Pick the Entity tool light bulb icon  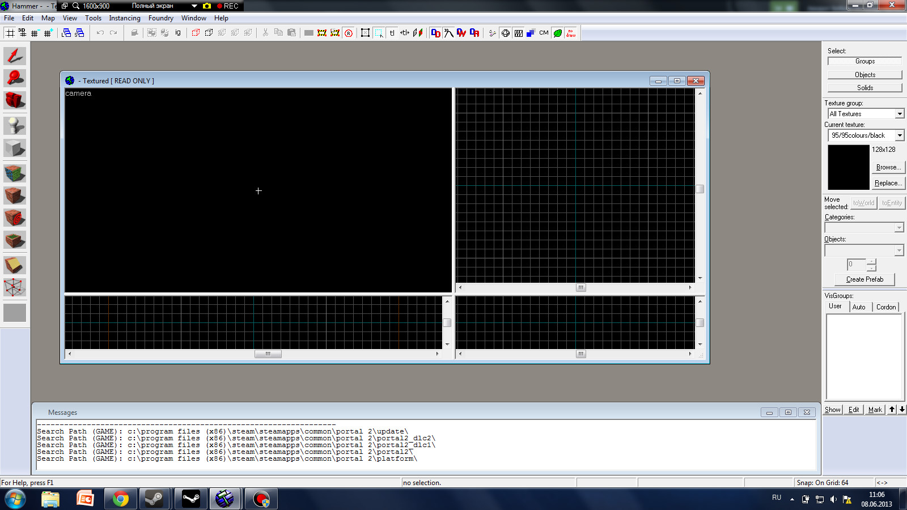15,125
